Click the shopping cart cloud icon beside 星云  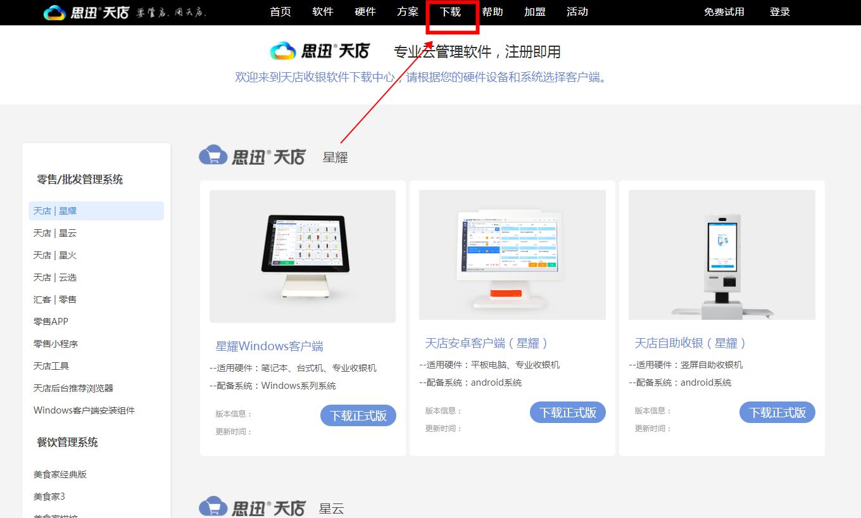click(213, 507)
